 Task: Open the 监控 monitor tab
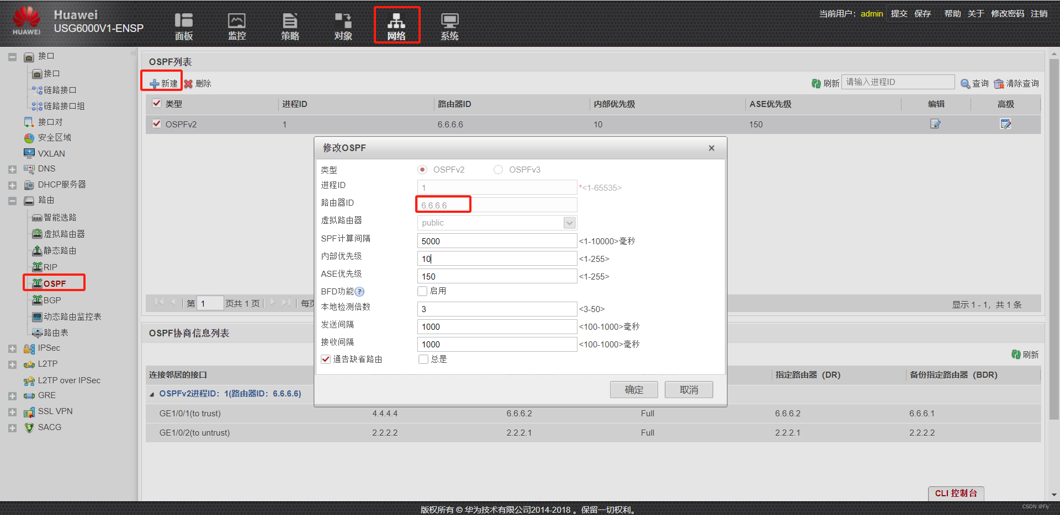click(x=237, y=26)
